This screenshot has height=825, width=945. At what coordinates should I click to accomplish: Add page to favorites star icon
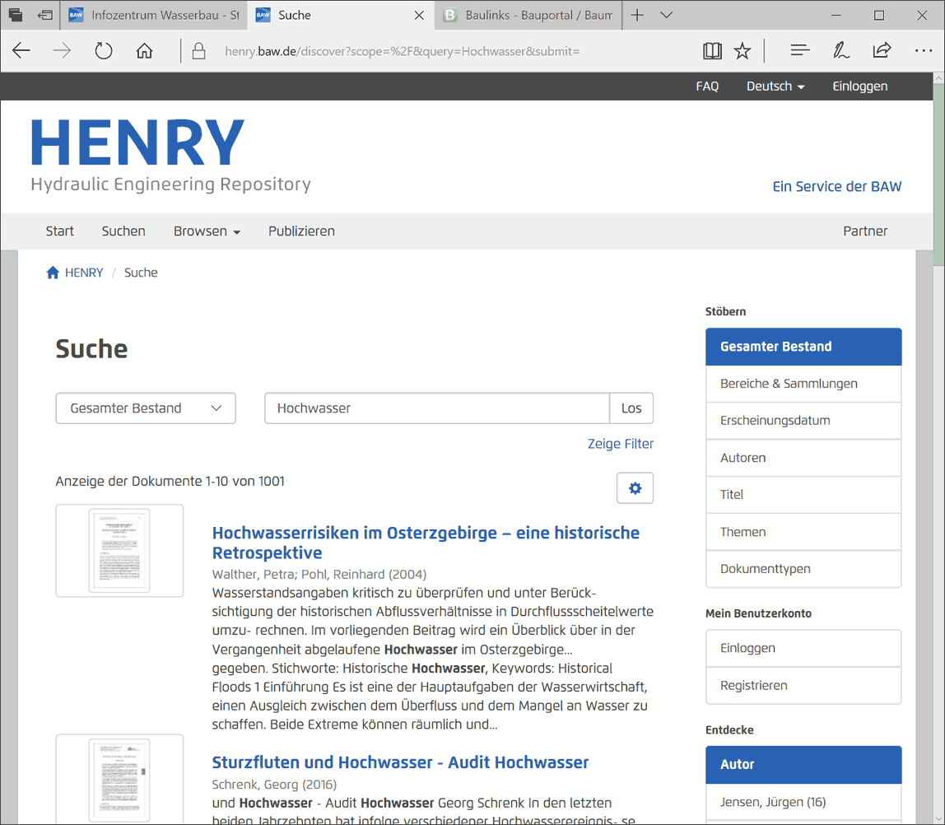pos(742,50)
